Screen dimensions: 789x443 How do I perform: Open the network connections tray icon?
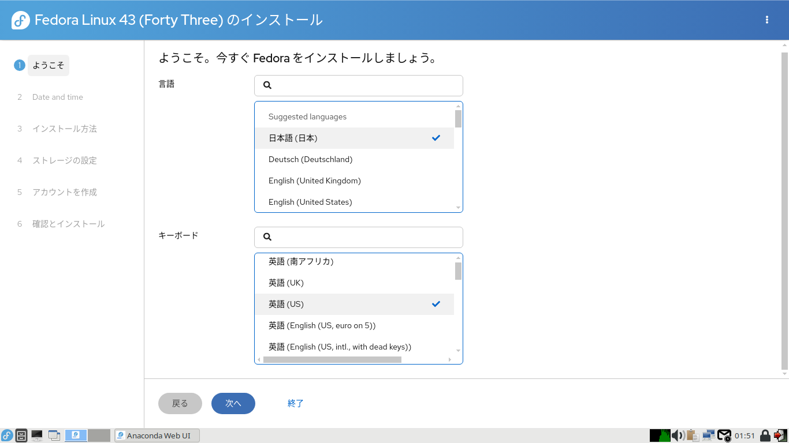pyautogui.click(x=708, y=436)
